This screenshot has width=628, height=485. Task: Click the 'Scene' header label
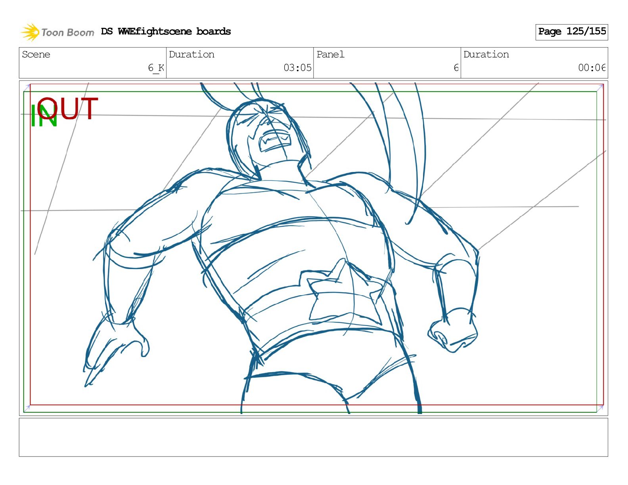tap(36, 54)
